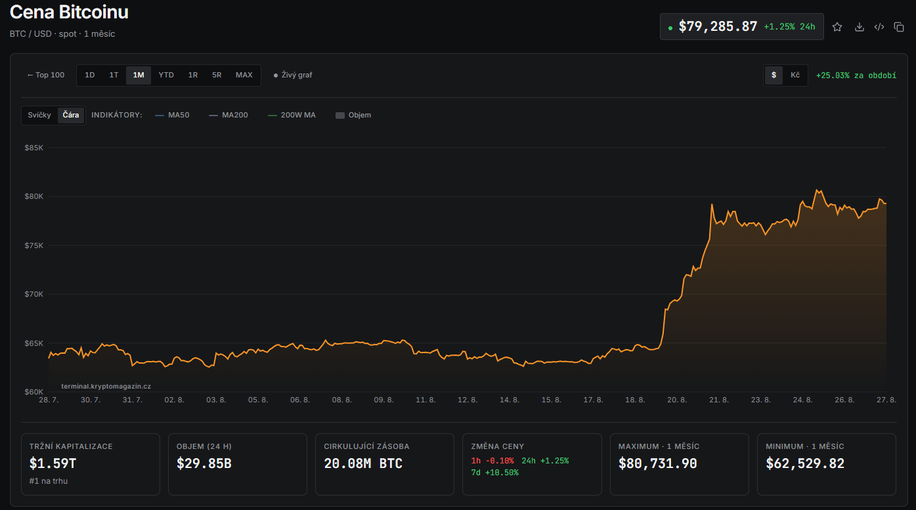Click the Cena Bitcoinu heading

[69, 12]
